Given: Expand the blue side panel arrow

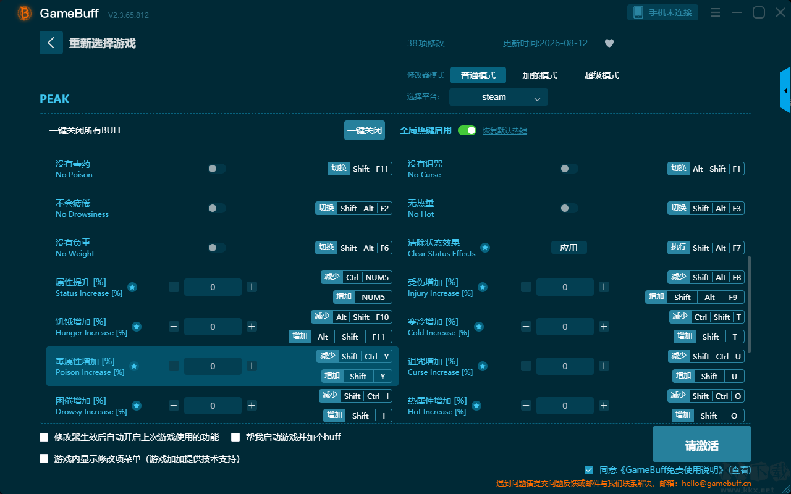Looking at the screenshot, I should tap(785, 90).
